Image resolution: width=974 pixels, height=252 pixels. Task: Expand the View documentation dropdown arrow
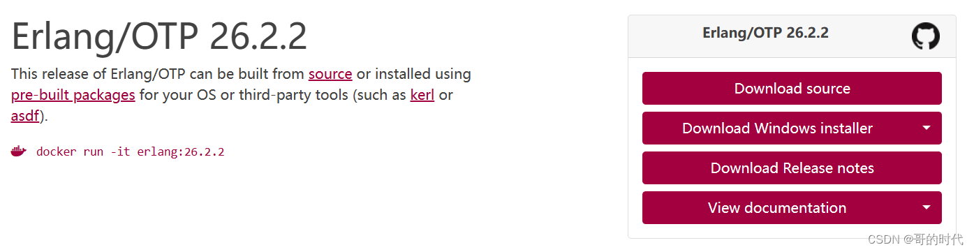[927, 208]
